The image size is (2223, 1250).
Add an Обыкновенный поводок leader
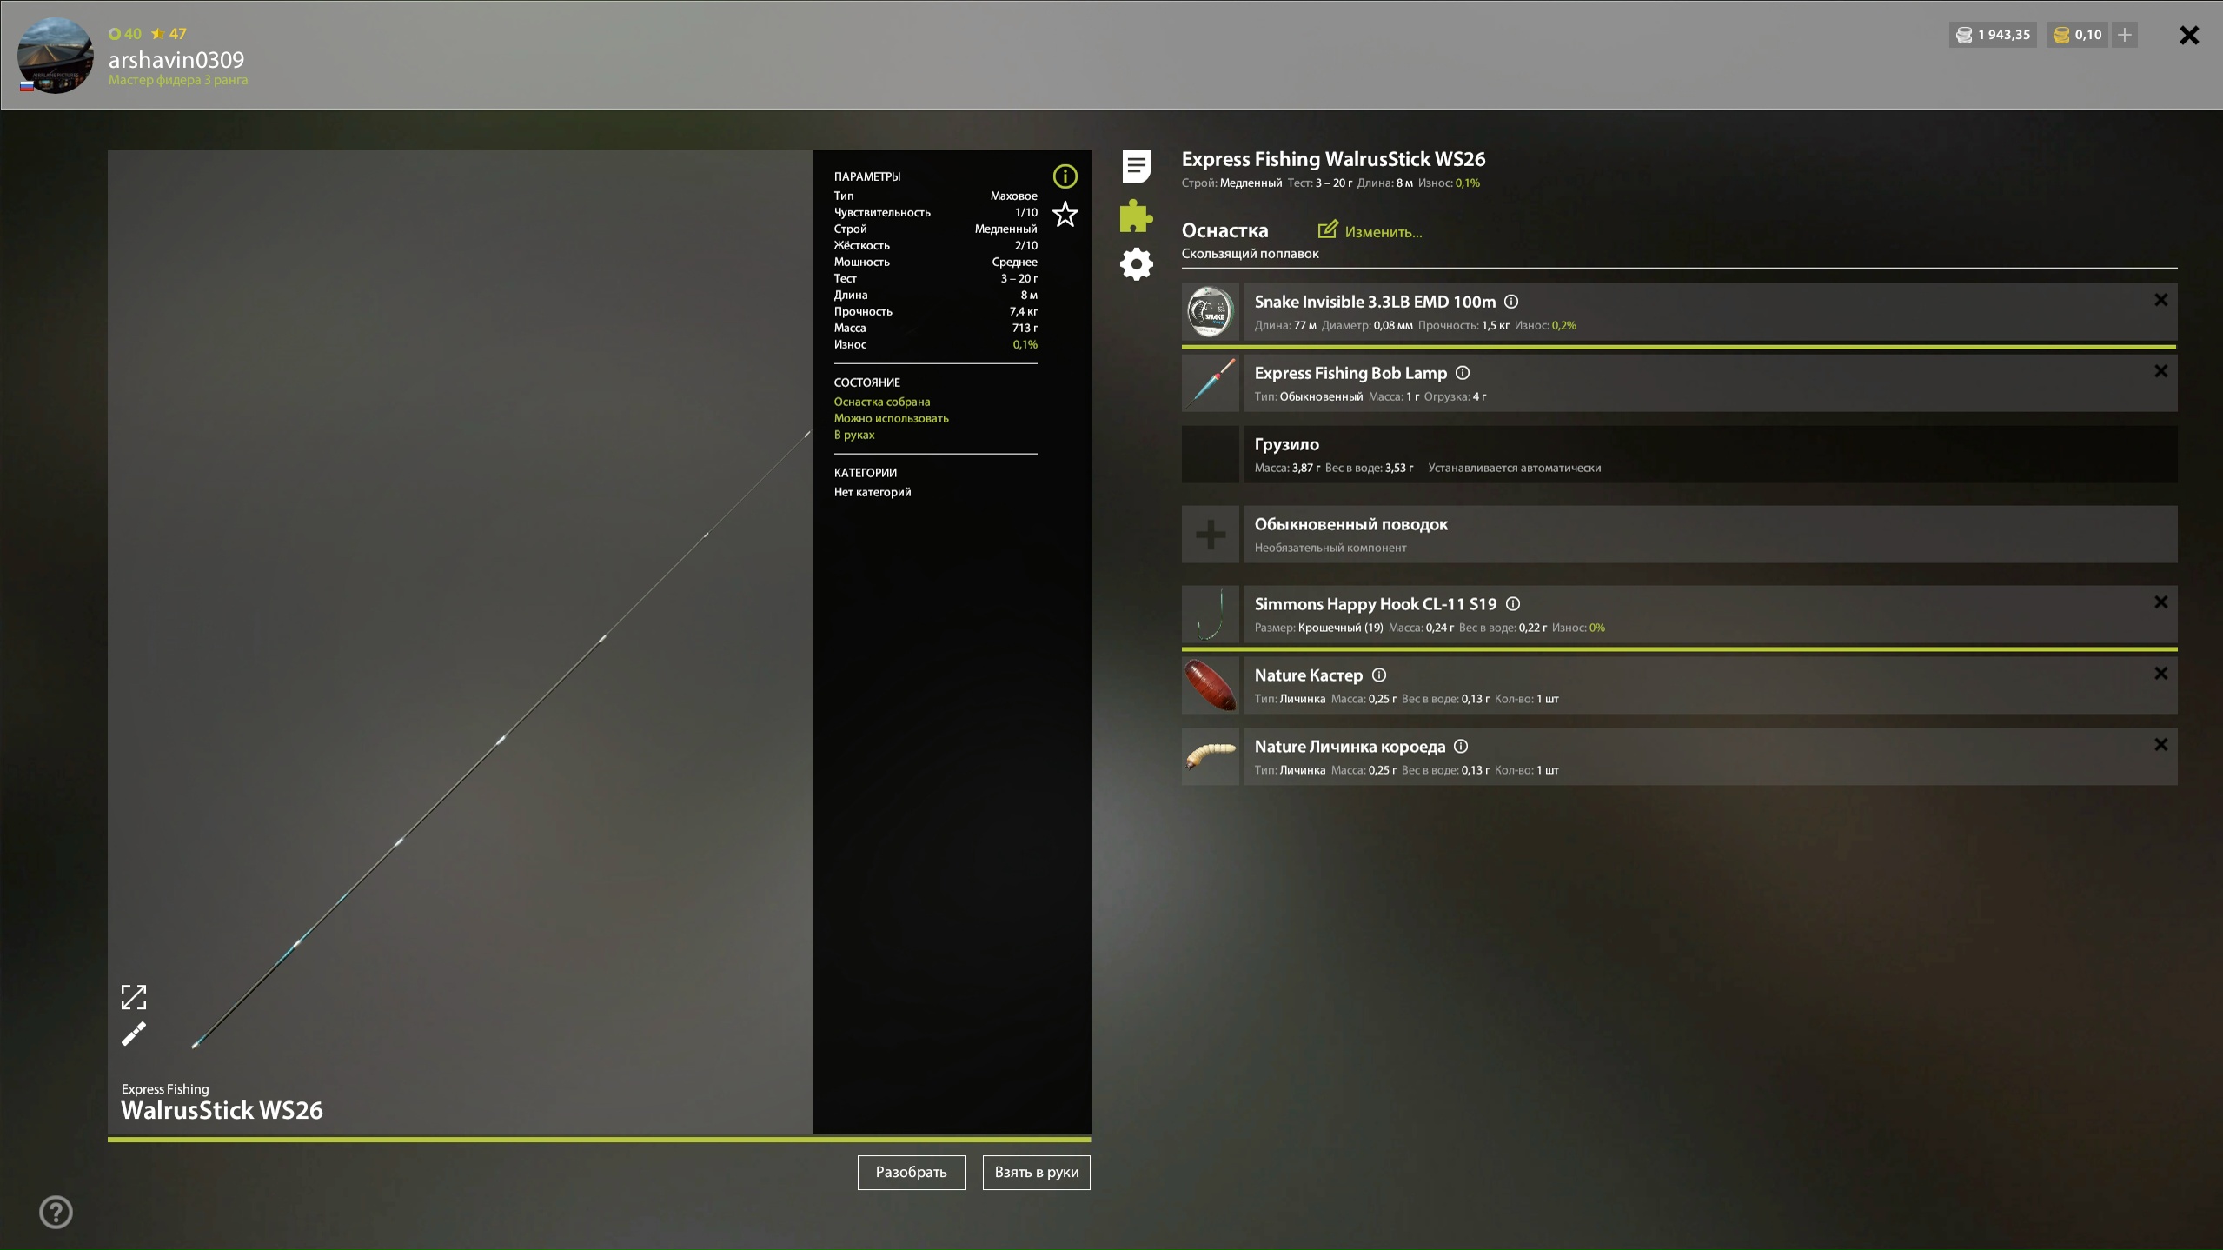click(1210, 535)
